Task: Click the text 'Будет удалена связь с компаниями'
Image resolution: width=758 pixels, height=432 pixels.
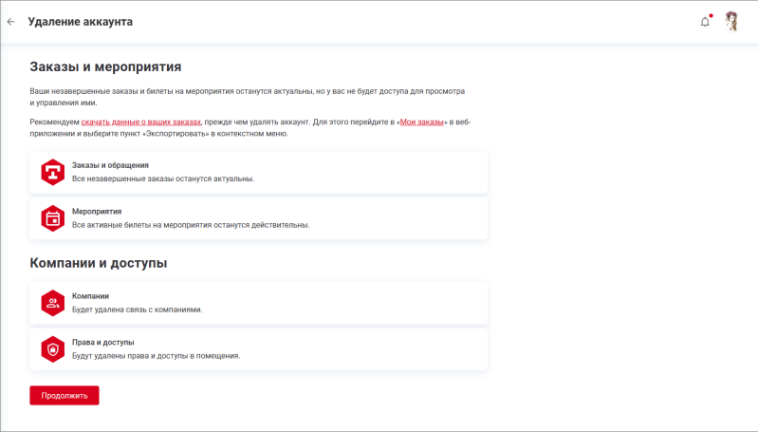Action: pos(138,310)
